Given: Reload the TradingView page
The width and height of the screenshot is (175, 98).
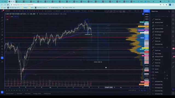Looking at the screenshot, I should [8, 5].
